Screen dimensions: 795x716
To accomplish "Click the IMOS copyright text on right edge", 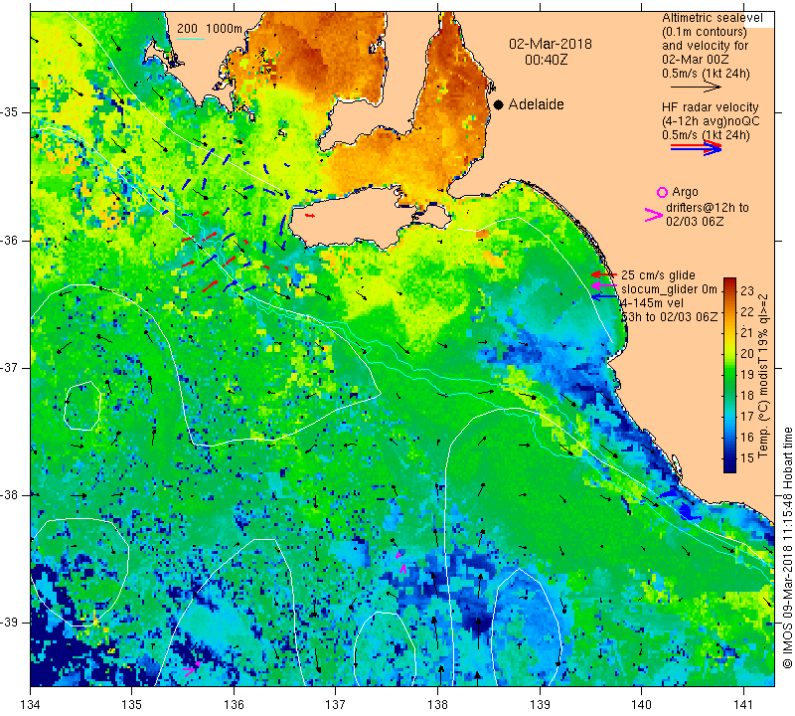I will pos(787,547).
